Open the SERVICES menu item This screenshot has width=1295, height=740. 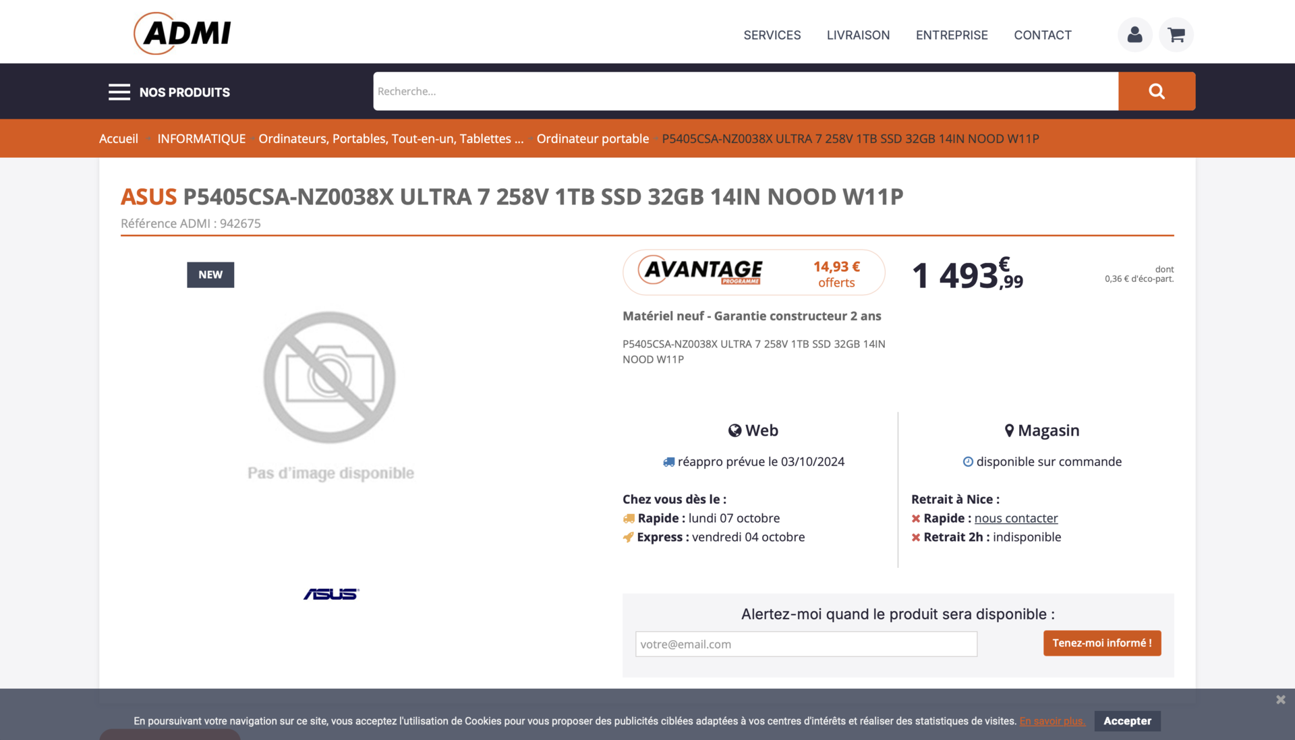tap(772, 35)
